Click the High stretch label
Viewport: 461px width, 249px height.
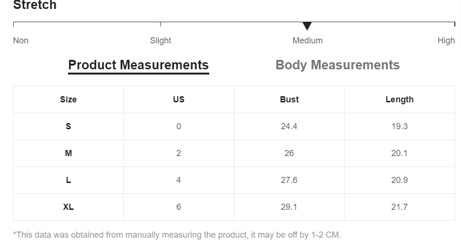click(x=446, y=41)
